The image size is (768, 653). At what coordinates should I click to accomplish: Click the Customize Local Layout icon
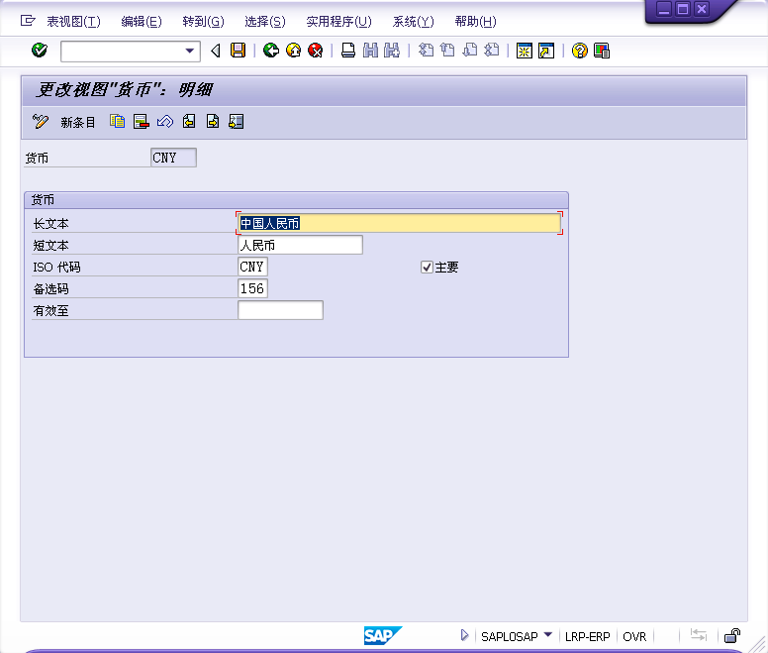602,51
